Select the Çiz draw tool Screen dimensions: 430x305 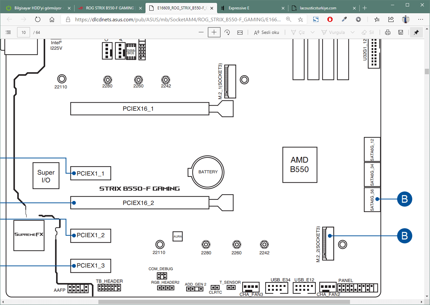pos(298,32)
